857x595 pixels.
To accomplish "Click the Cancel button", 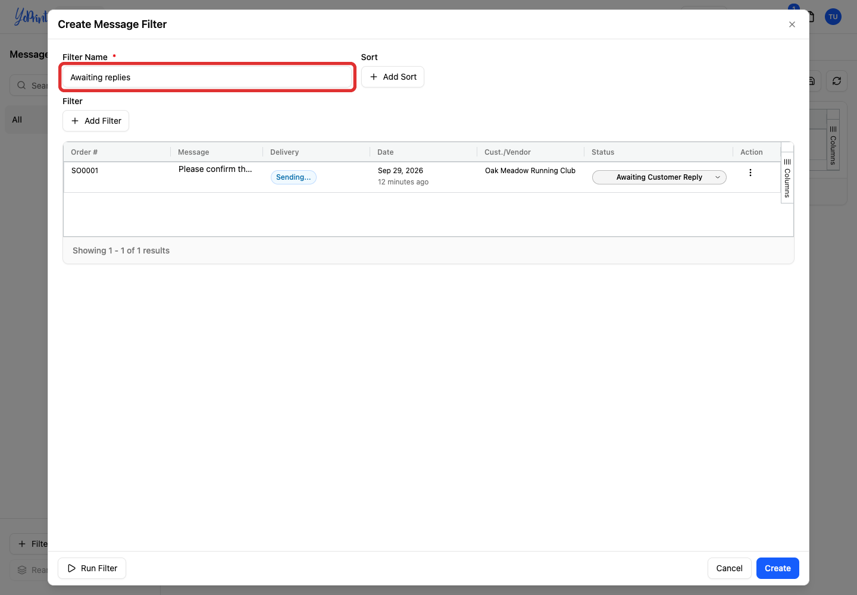I will click(x=729, y=568).
